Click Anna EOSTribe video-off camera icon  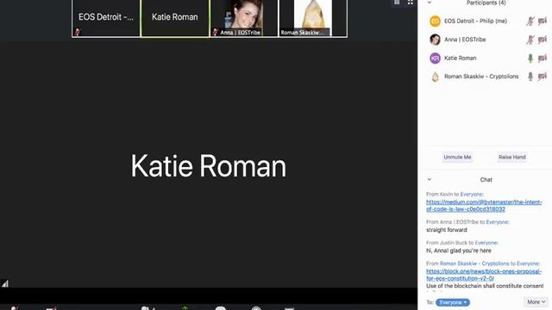coord(543,40)
